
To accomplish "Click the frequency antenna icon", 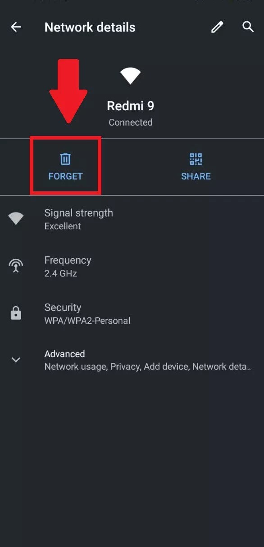I will (x=16, y=266).
